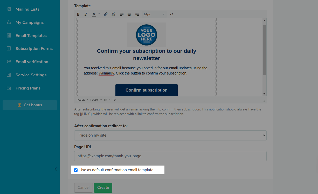Expand the redirect after confirmation dropdown
The width and height of the screenshot is (318, 194).
point(170,135)
